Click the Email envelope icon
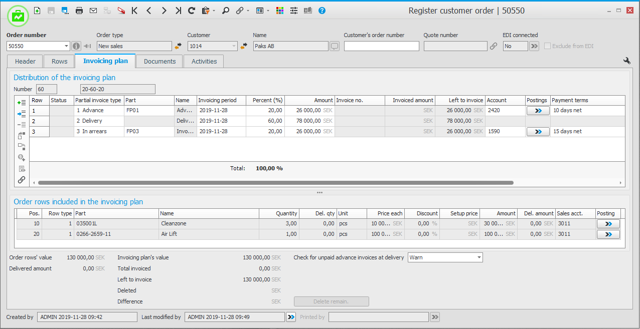 coord(93,11)
